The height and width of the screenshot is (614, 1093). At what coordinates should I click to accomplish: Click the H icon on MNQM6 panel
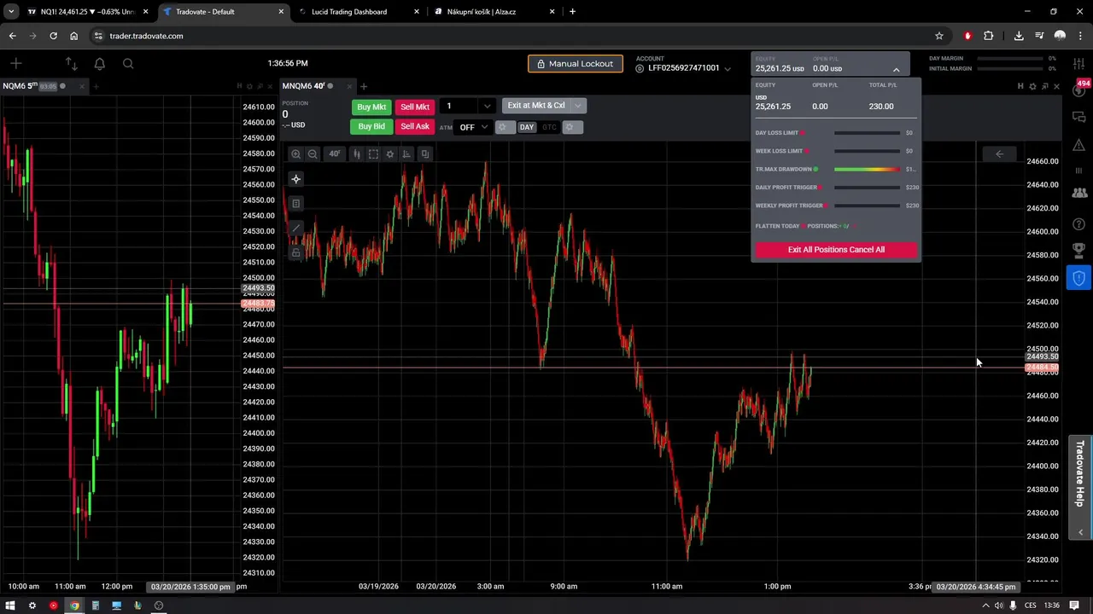1020,86
